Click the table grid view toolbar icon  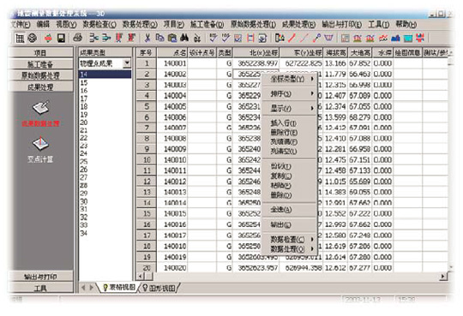pyautogui.click(x=20, y=38)
